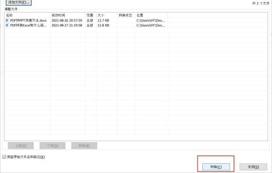Select the PDF转Excel有什么简... file name
Viewport: 272px width, 173px height.
[x=28, y=25]
